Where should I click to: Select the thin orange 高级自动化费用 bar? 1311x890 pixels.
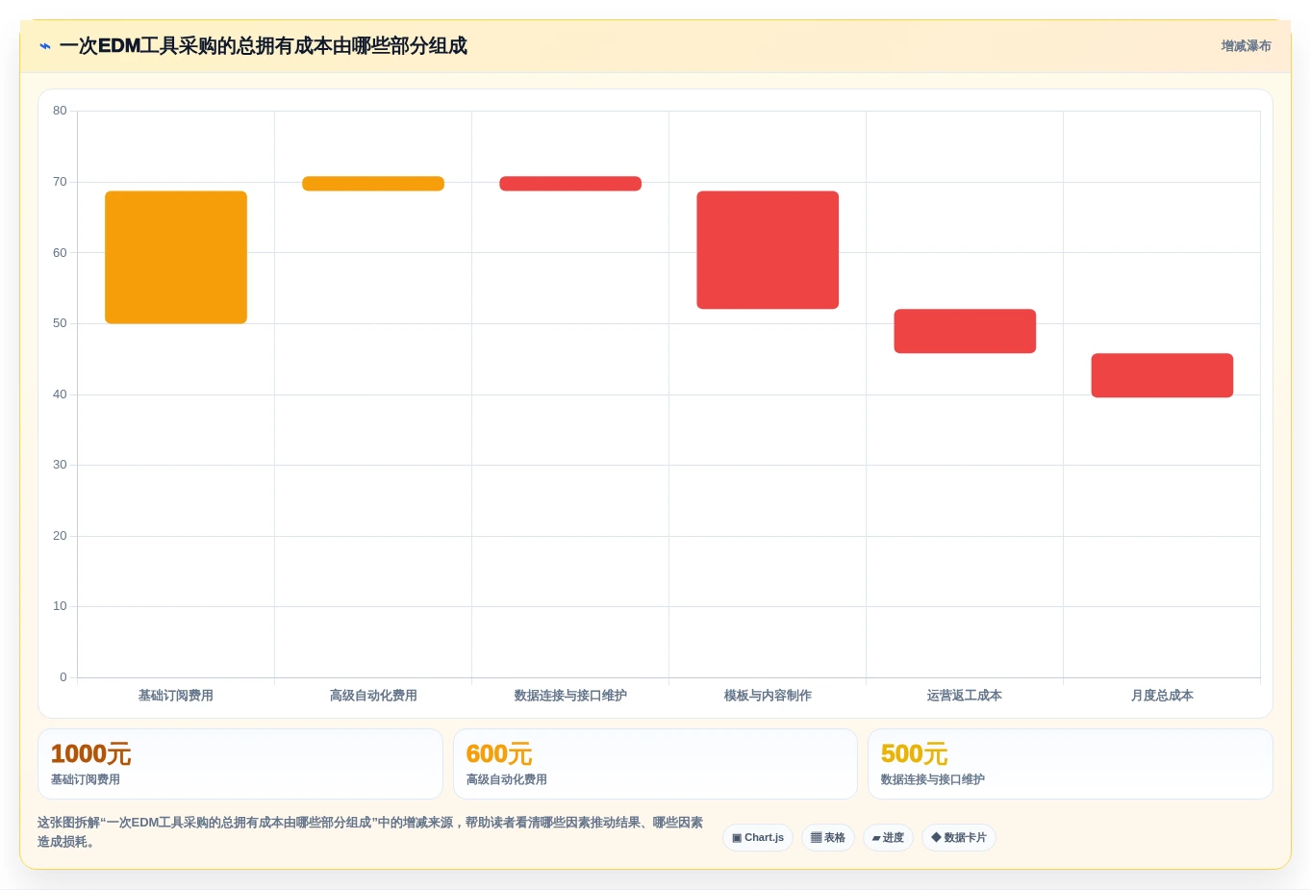coord(373,183)
